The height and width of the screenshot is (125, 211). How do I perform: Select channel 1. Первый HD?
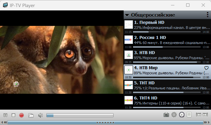pyautogui.click(x=167, y=27)
